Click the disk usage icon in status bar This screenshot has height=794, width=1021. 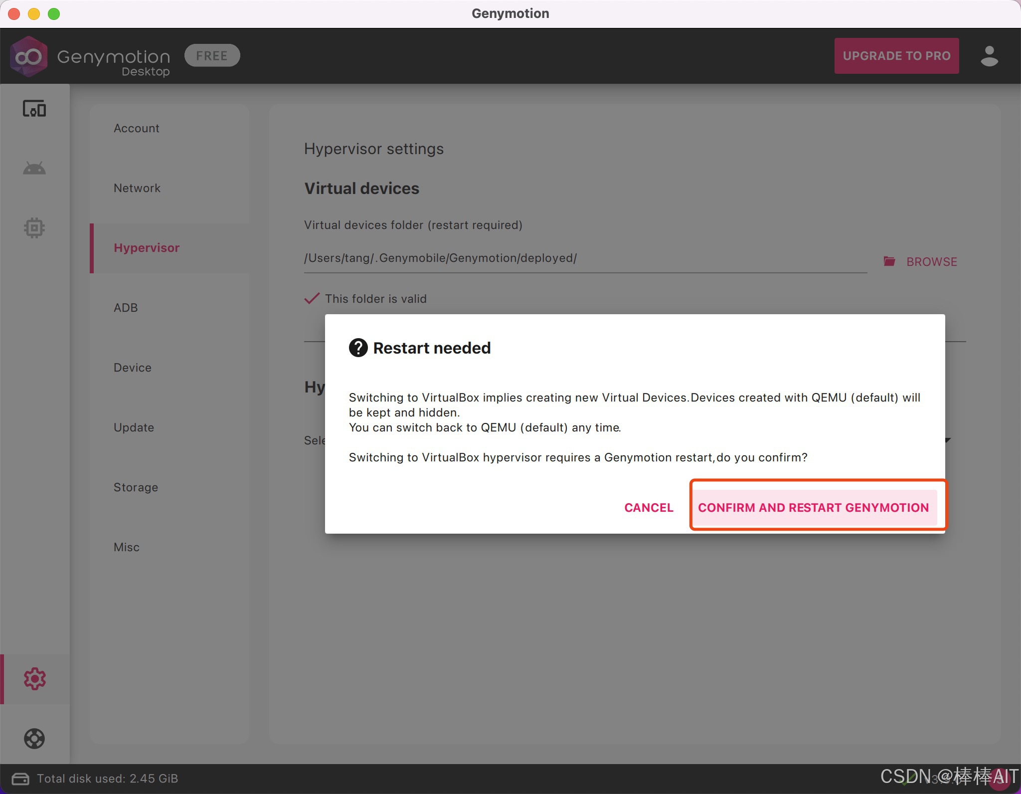click(x=20, y=779)
